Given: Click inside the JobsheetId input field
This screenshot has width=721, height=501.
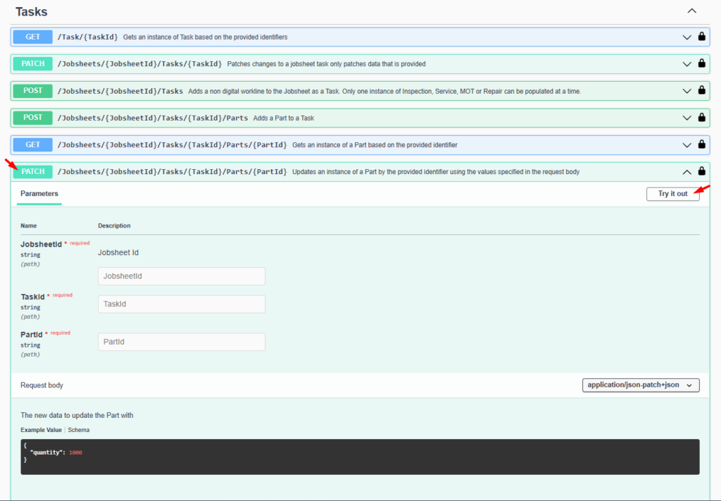Looking at the screenshot, I should coord(181,276).
